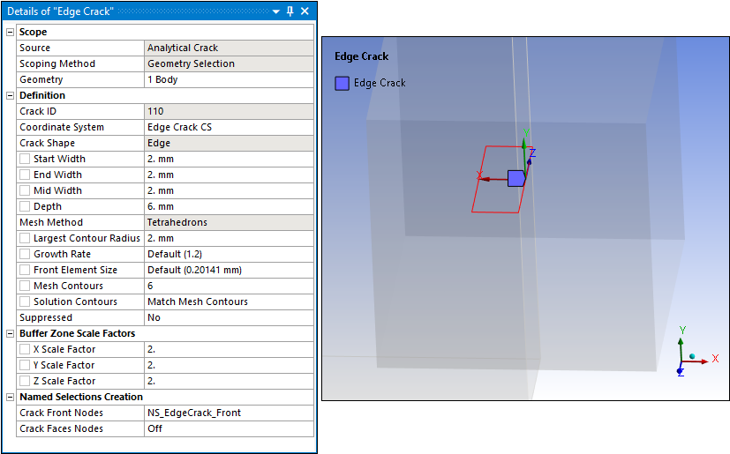This screenshot has width=730, height=454.
Task: Tick the Start Width parameter checkbox
Action: pyautogui.click(x=25, y=159)
